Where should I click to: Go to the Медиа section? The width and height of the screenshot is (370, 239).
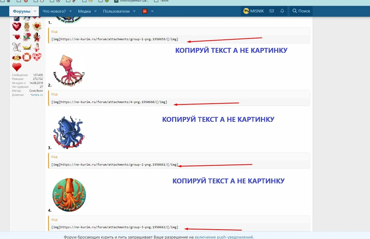(x=84, y=11)
